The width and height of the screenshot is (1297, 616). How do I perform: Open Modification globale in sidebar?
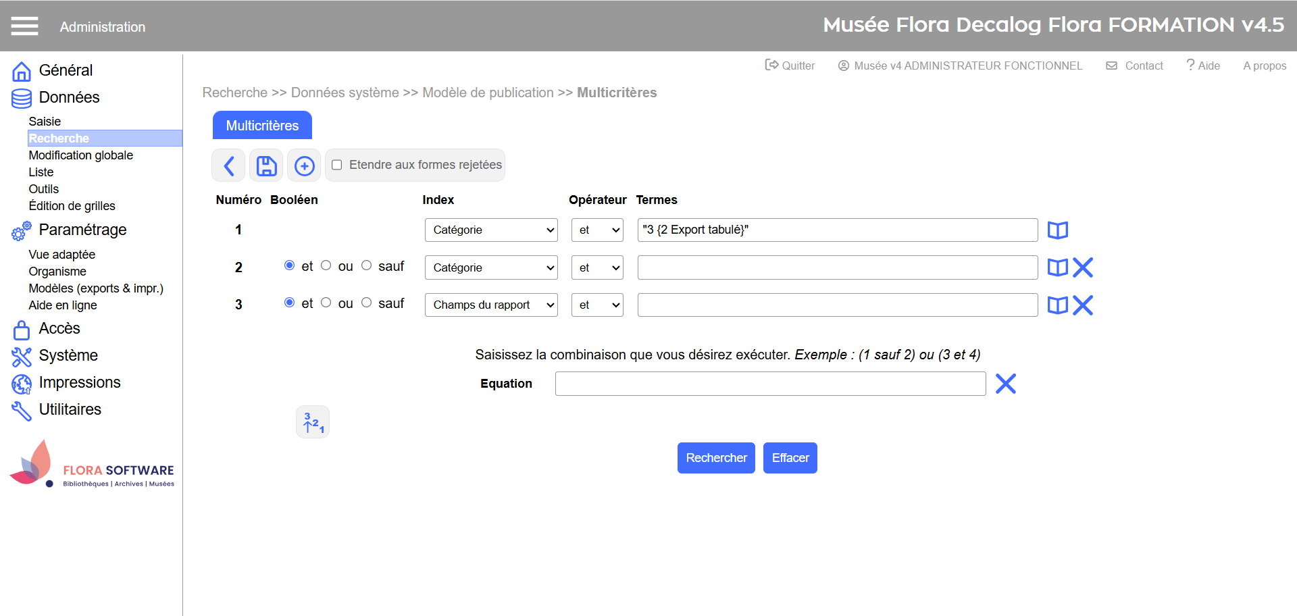[x=81, y=155]
